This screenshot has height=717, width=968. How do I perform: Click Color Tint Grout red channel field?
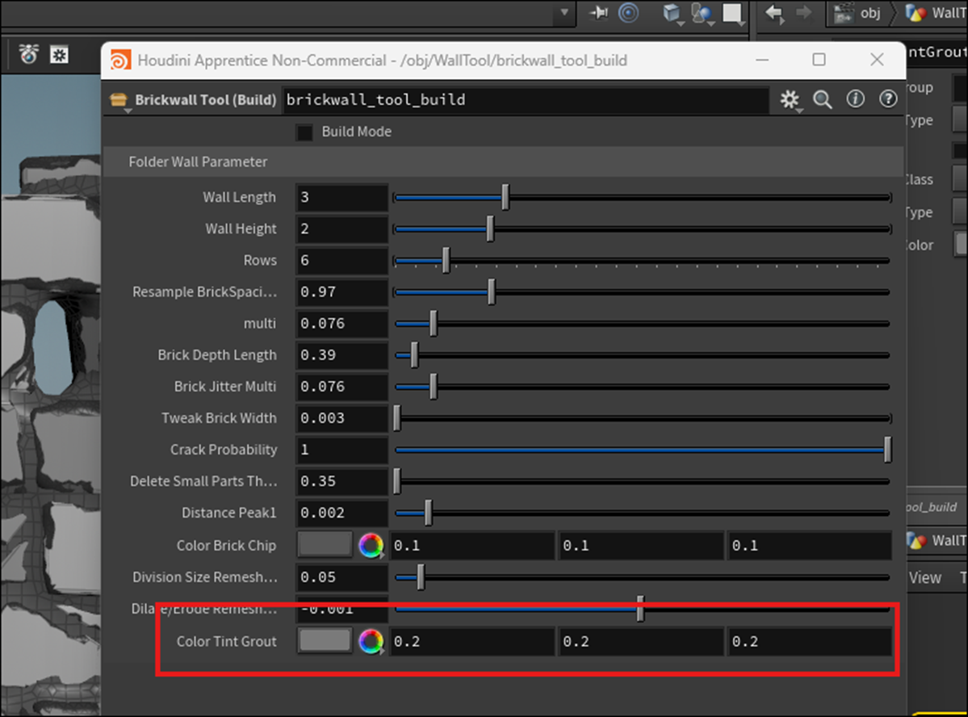click(472, 642)
